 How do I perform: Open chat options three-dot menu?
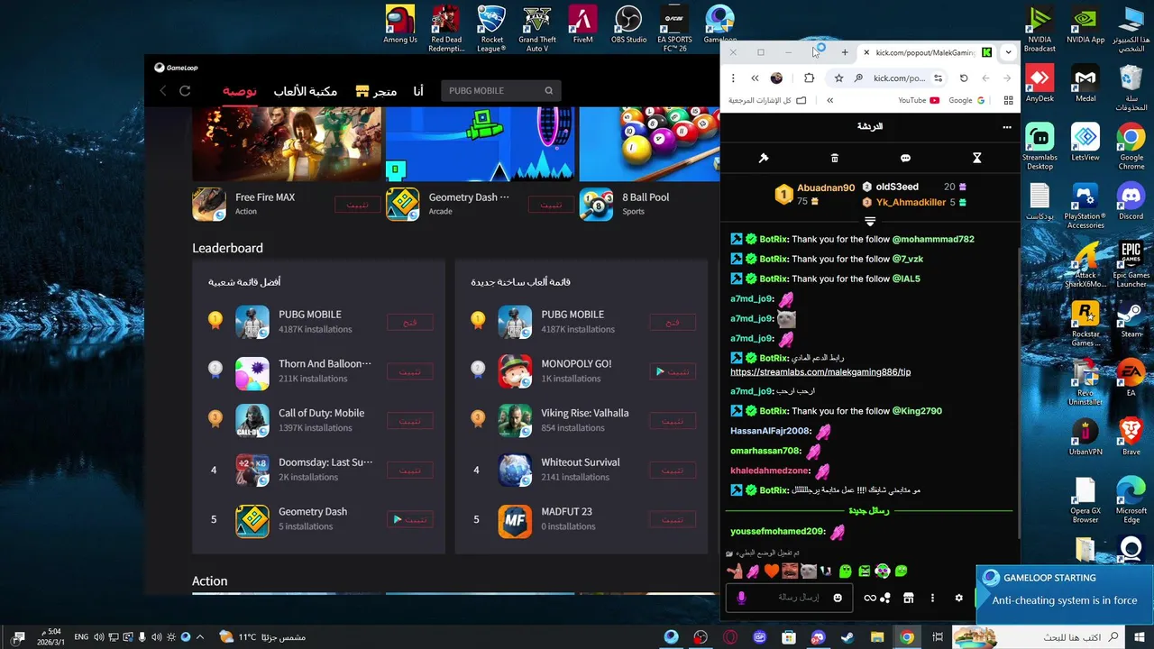[1007, 127]
